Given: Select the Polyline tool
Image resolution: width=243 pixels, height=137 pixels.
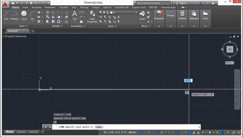Looking at the screenshot, I should pos(14,16).
